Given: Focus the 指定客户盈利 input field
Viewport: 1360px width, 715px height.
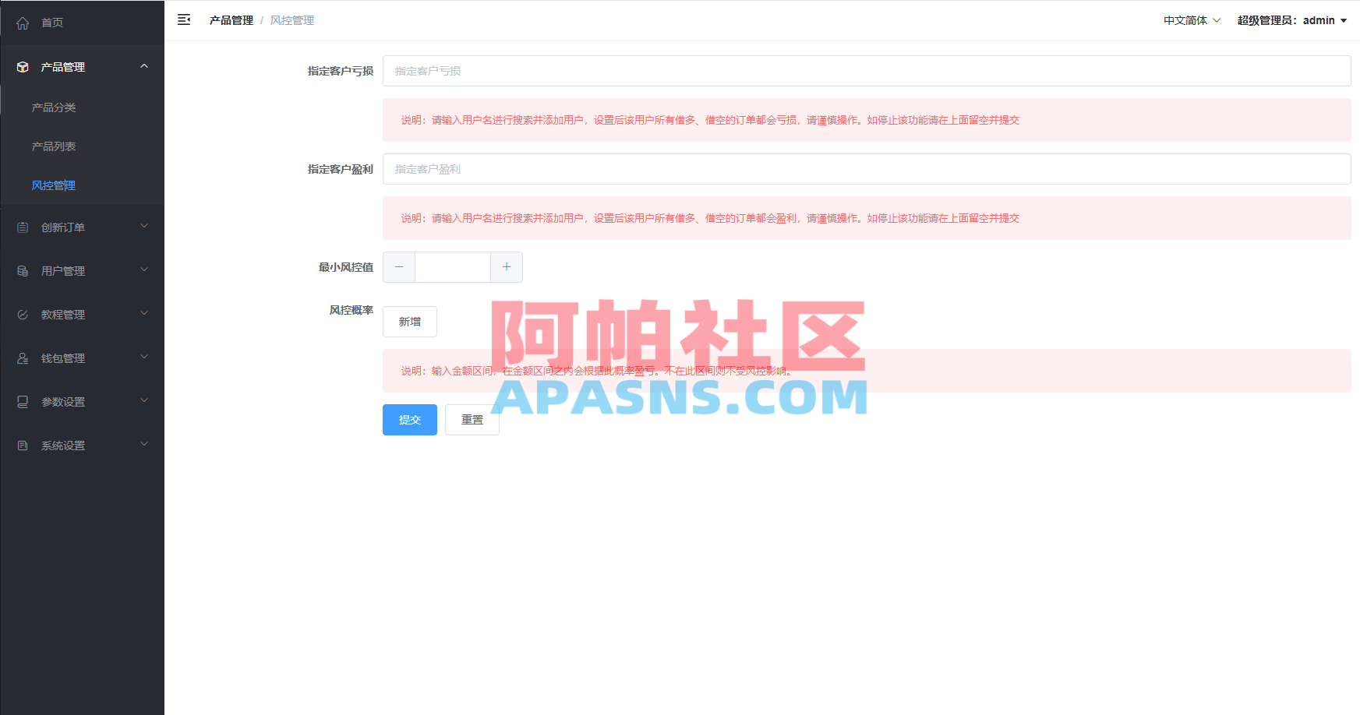Looking at the screenshot, I should coord(867,169).
